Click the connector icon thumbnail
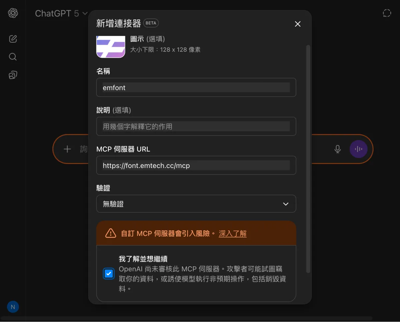The width and height of the screenshot is (400, 322). [110, 47]
